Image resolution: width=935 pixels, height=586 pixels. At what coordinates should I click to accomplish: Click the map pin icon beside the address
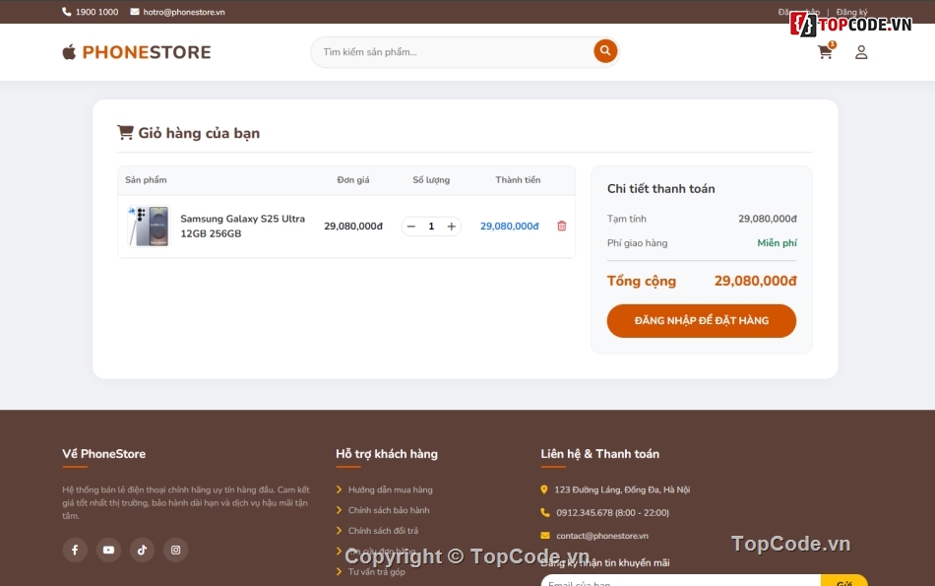click(544, 488)
